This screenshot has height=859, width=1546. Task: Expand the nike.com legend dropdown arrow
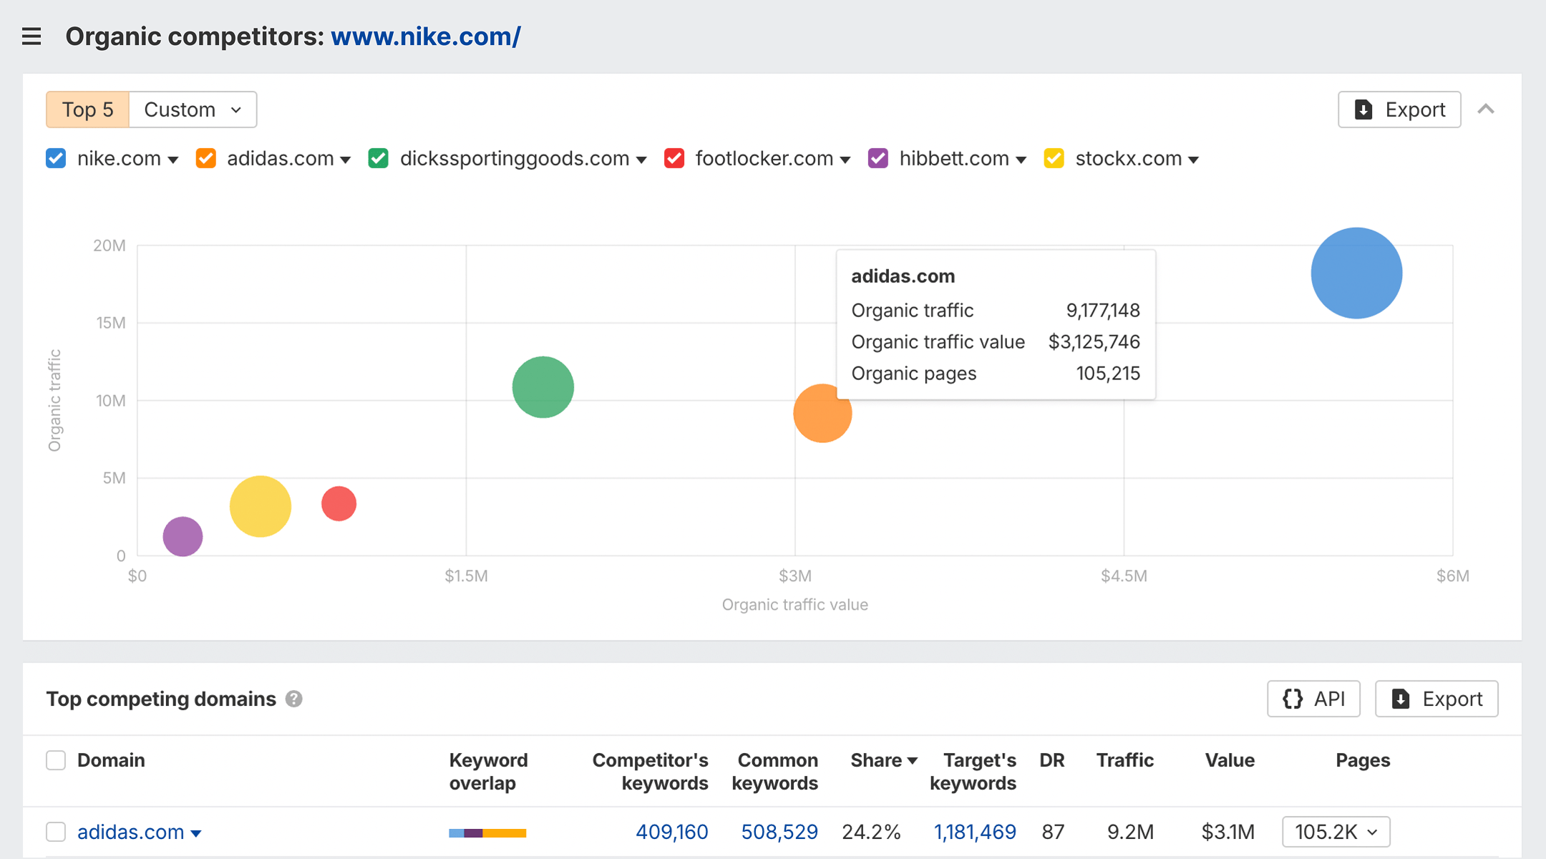coord(172,160)
